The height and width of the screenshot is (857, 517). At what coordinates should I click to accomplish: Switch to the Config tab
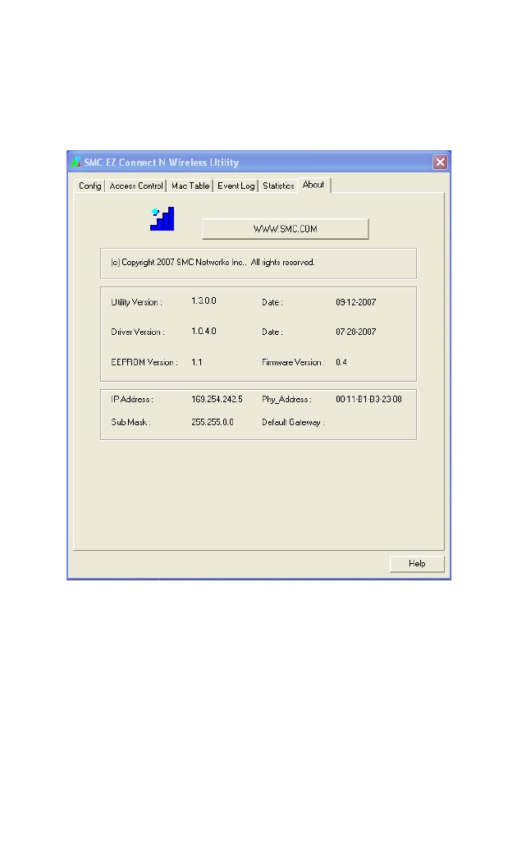(x=89, y=186)
